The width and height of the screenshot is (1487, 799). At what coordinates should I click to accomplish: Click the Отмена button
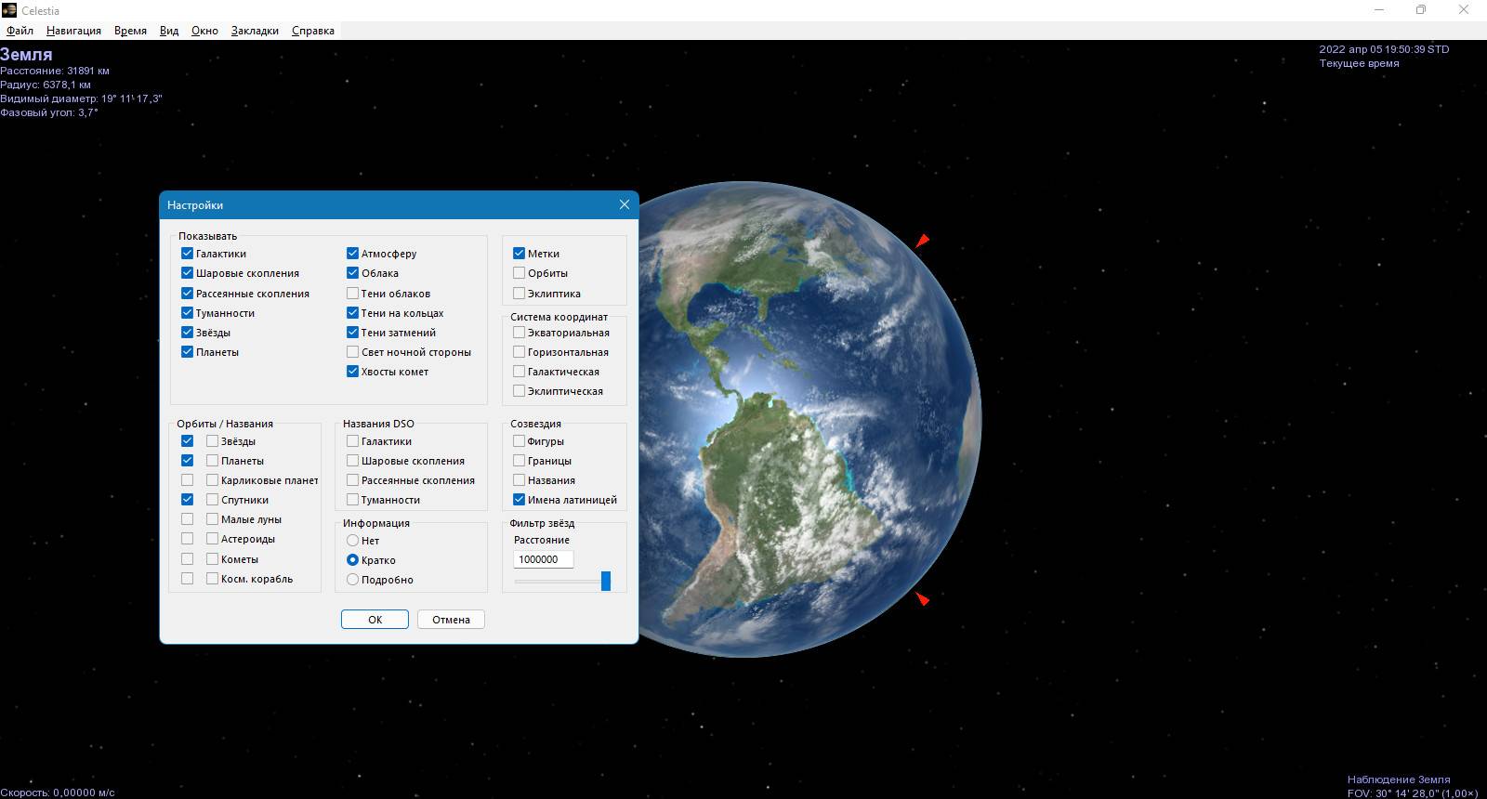pyautogui.click(x=451, y=619)
